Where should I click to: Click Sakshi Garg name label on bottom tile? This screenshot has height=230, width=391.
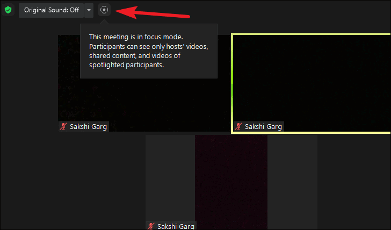(x=176, y=226)
